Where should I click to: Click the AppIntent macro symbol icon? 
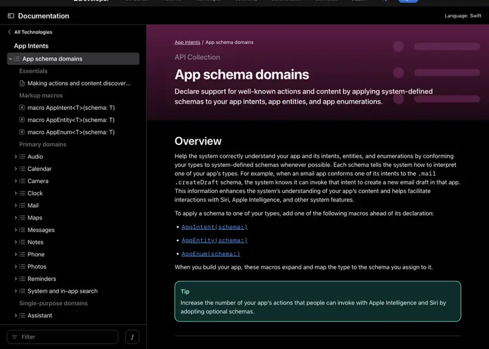coord(22,108)
